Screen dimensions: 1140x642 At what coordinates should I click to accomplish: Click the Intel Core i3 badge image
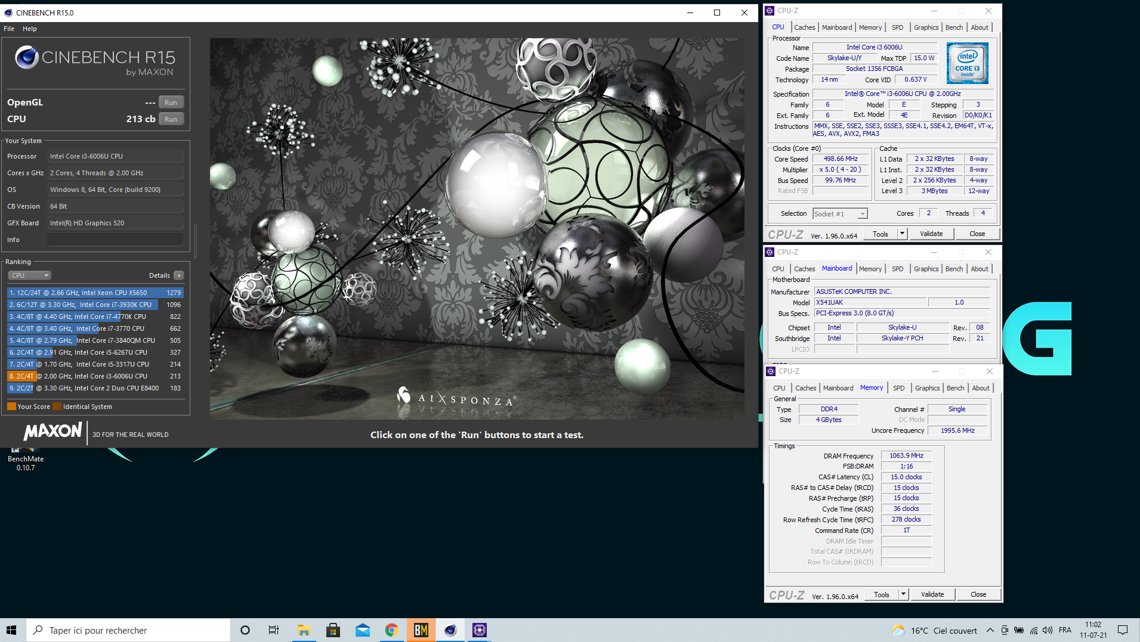tap(967, 63)
